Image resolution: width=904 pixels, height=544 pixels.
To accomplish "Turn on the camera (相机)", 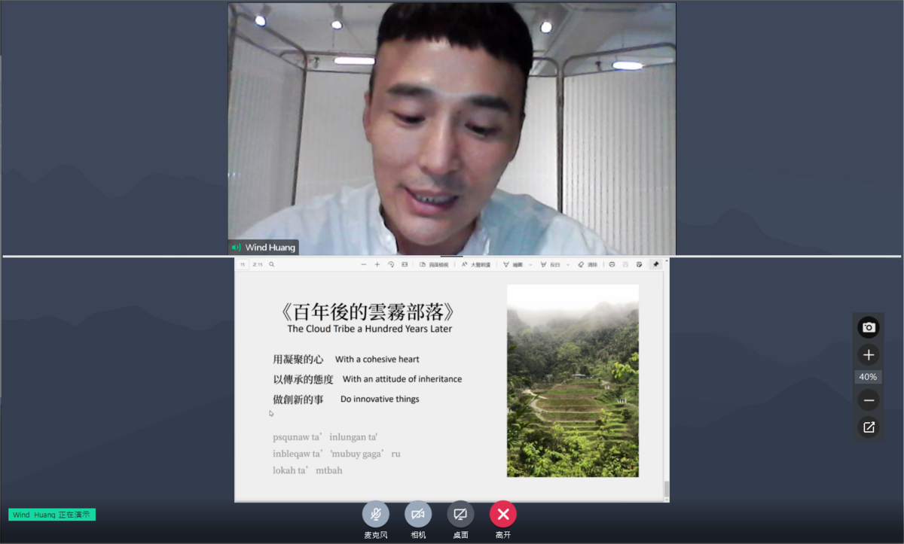I will pos(418,514).
